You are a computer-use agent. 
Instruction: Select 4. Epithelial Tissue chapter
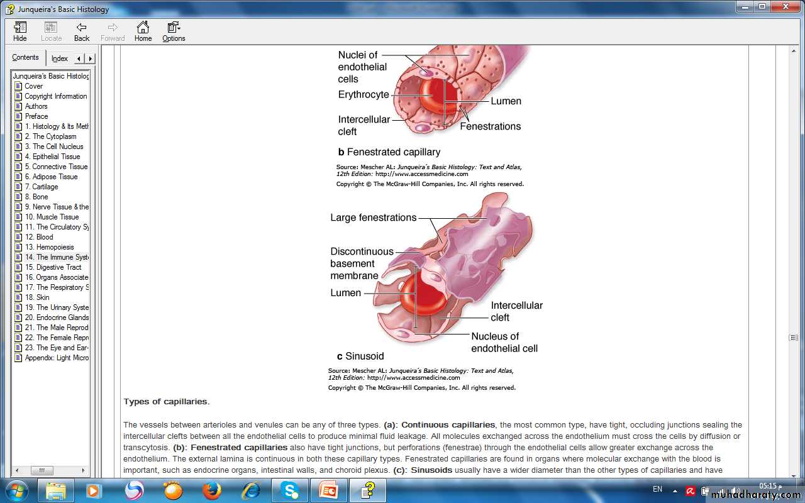(x=53, y=157)
